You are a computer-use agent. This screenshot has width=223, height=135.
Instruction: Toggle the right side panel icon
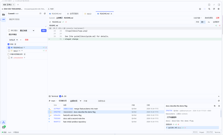219,5
